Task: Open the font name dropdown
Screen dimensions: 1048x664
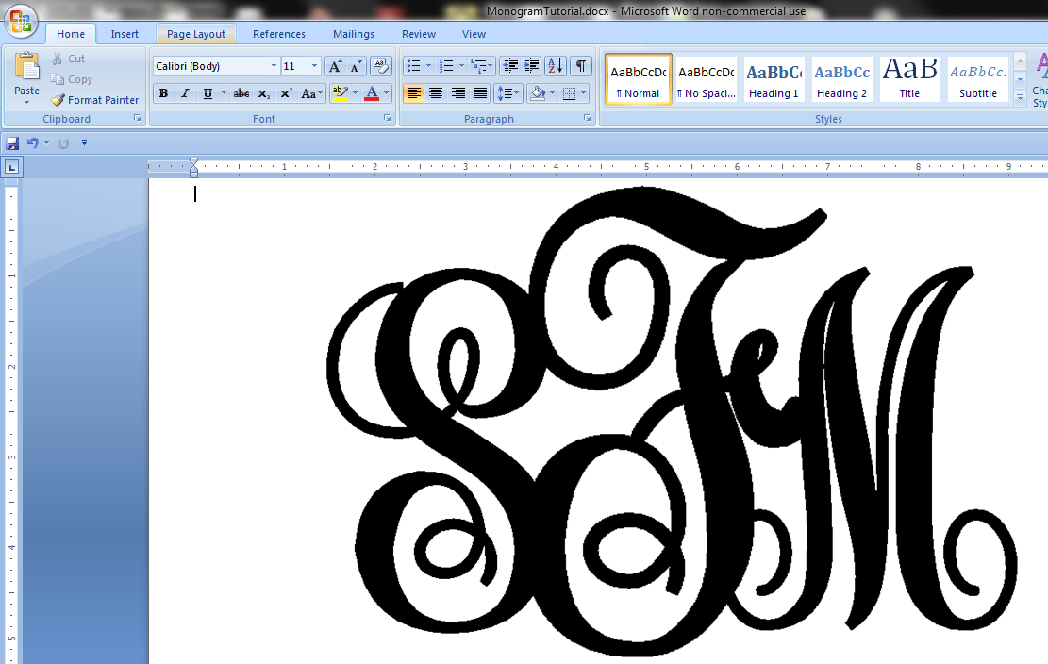Action: tap(274, 66)
